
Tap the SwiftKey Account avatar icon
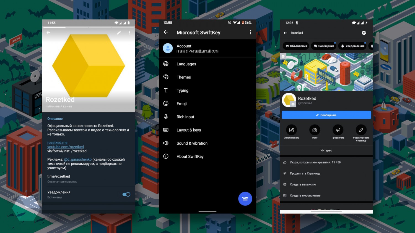click(x=168, y=48)
